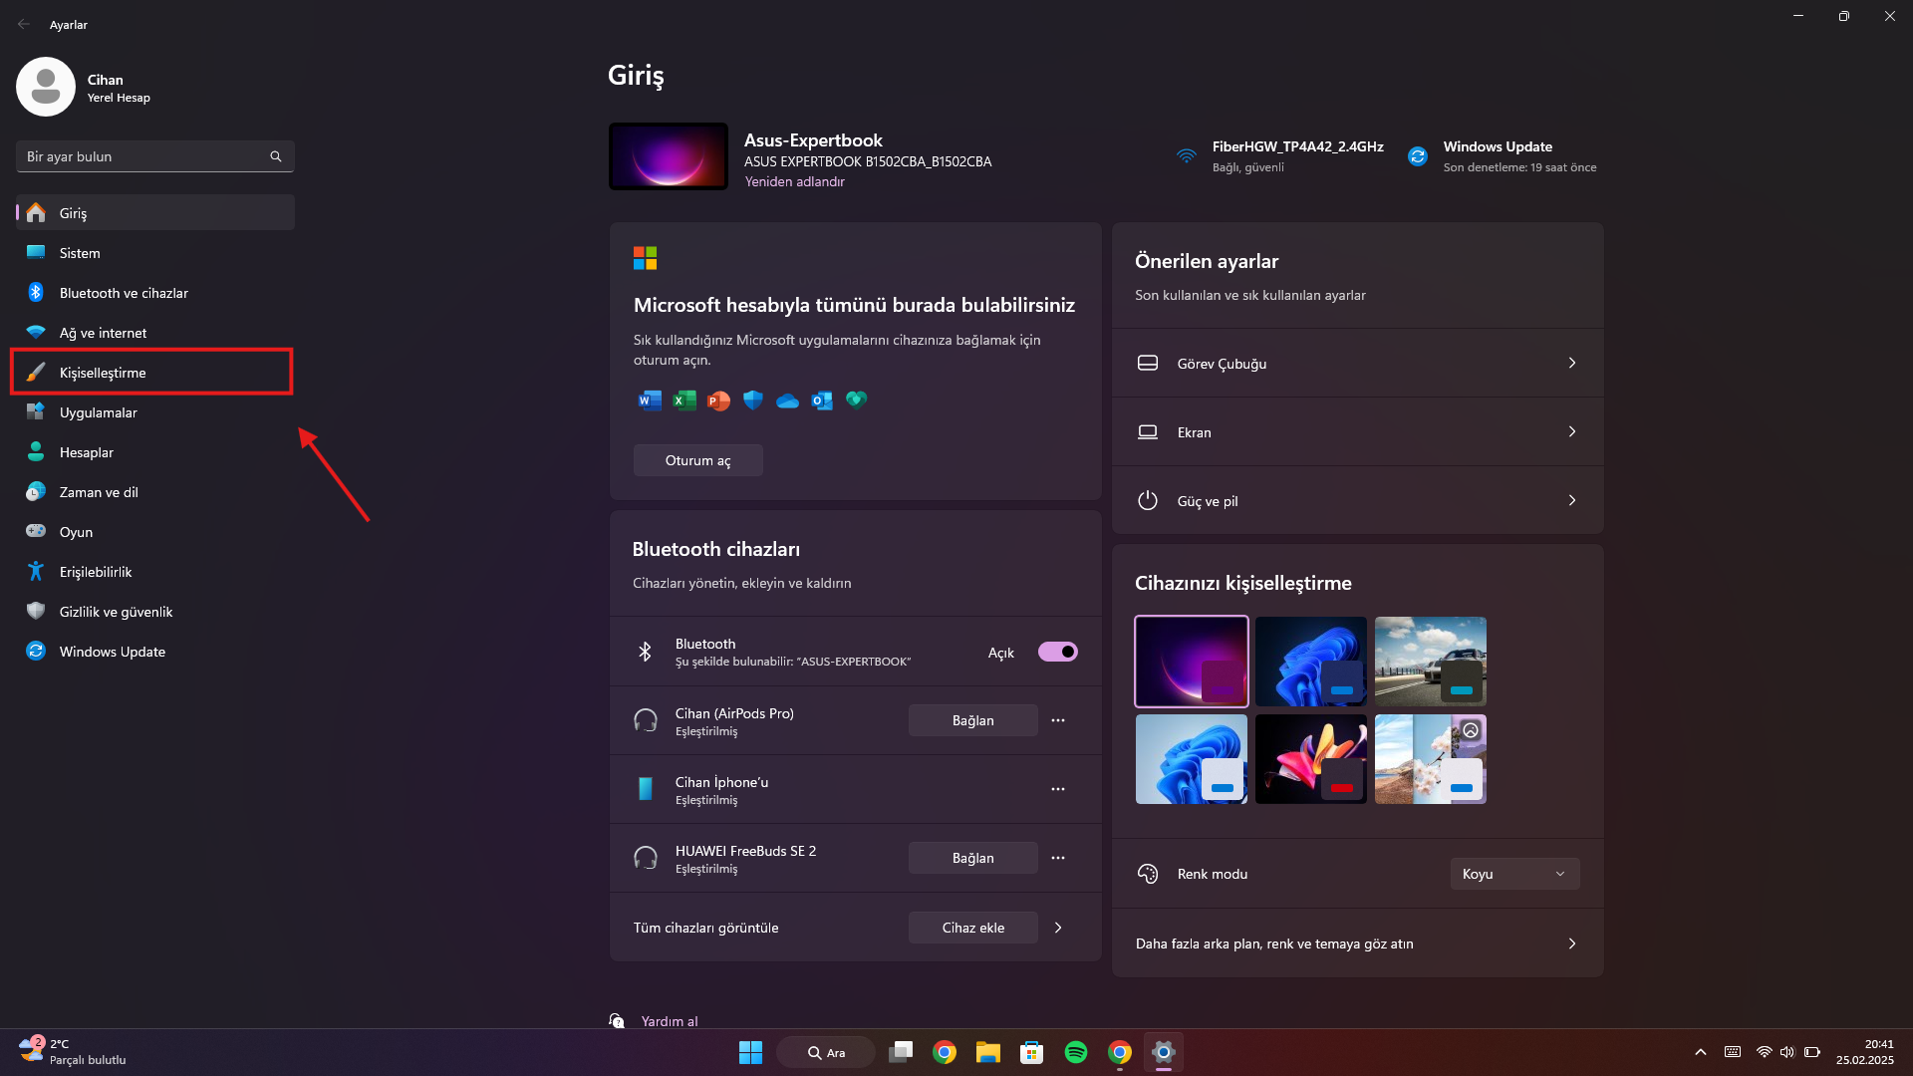Click the OneDrive cloud icon
This screenshot has height=1076, width=1913.
[x=787, y=401]
